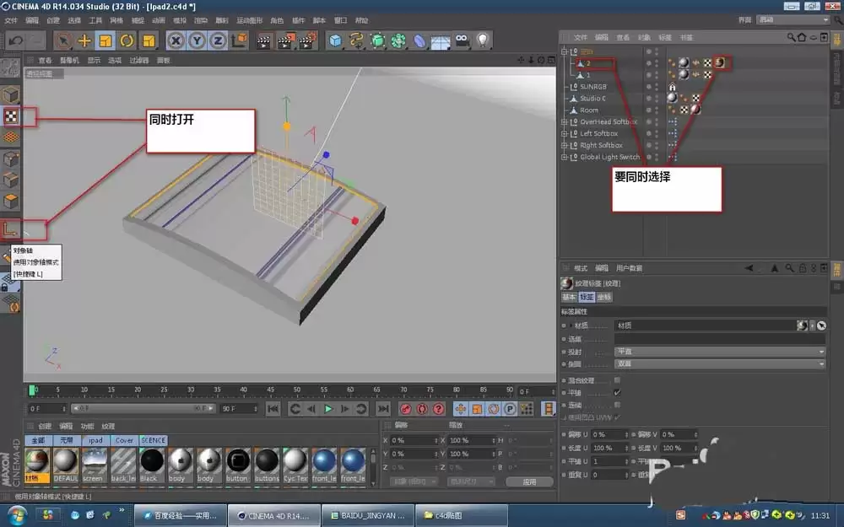Enable the 混合纹理 checkbox
This screenshot has height=527, width=844.
pyautogui.click(x=618, y=379)
